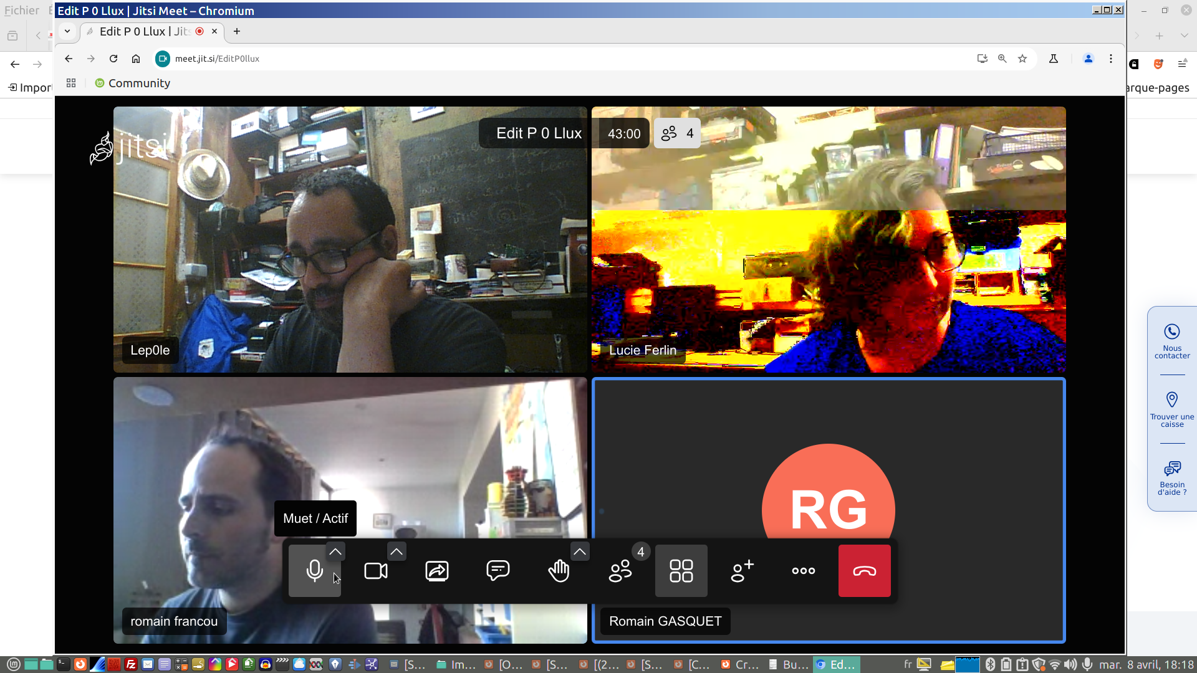1197x673 pixels.
Task: Raise your hand
Action: pyautogui.click(x=559, y=571)
